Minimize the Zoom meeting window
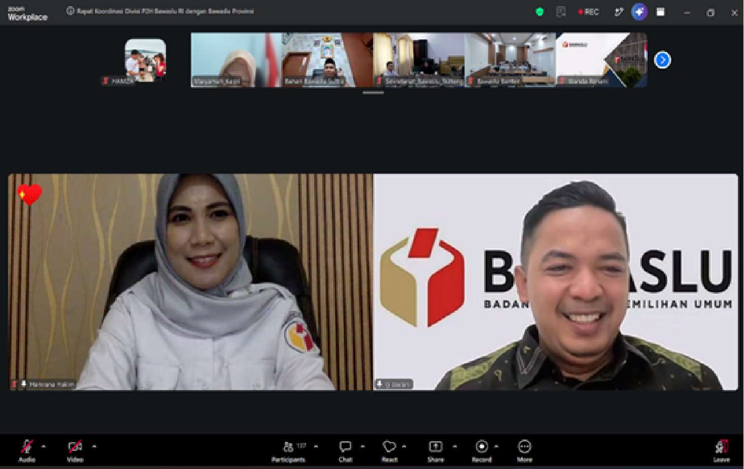The height and width of the screenshot is (469, 744). click(687, 13)
